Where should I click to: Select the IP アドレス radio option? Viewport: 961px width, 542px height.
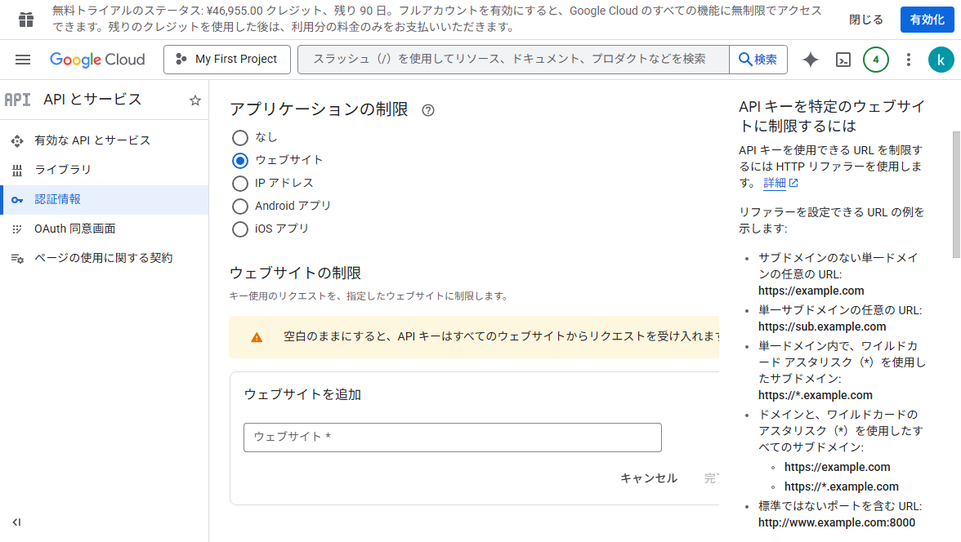[240, 183]
